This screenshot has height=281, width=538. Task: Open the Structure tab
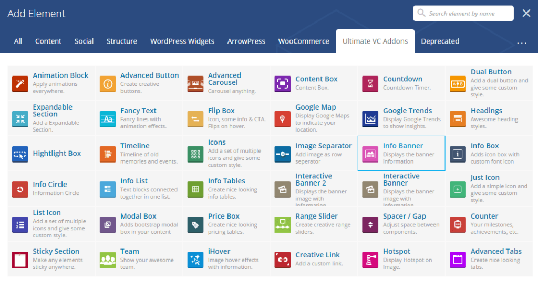click(x=122, y=41)
